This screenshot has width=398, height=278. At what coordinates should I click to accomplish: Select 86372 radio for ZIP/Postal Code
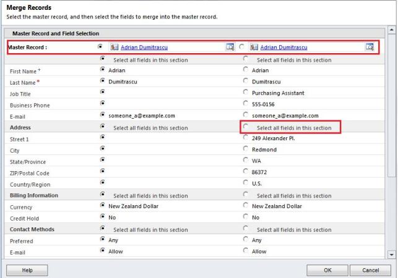tap(246, 171)
